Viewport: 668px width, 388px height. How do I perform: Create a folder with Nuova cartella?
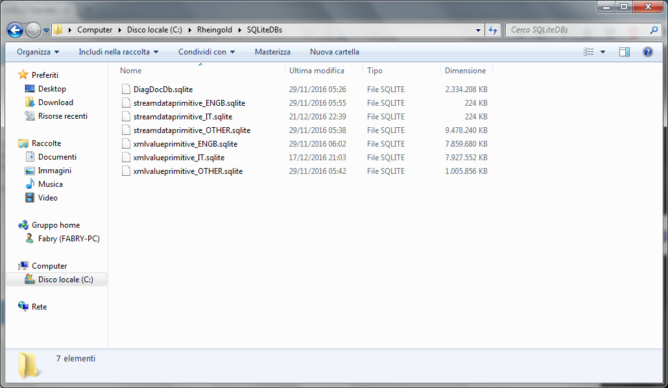[x=334, y=52]
